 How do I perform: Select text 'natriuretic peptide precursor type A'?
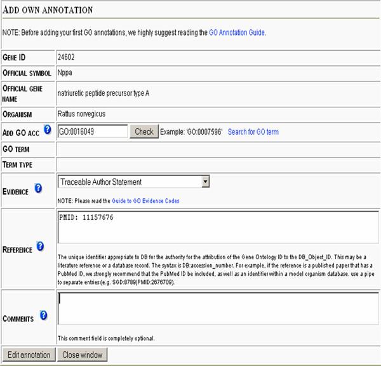coord(104,93)
